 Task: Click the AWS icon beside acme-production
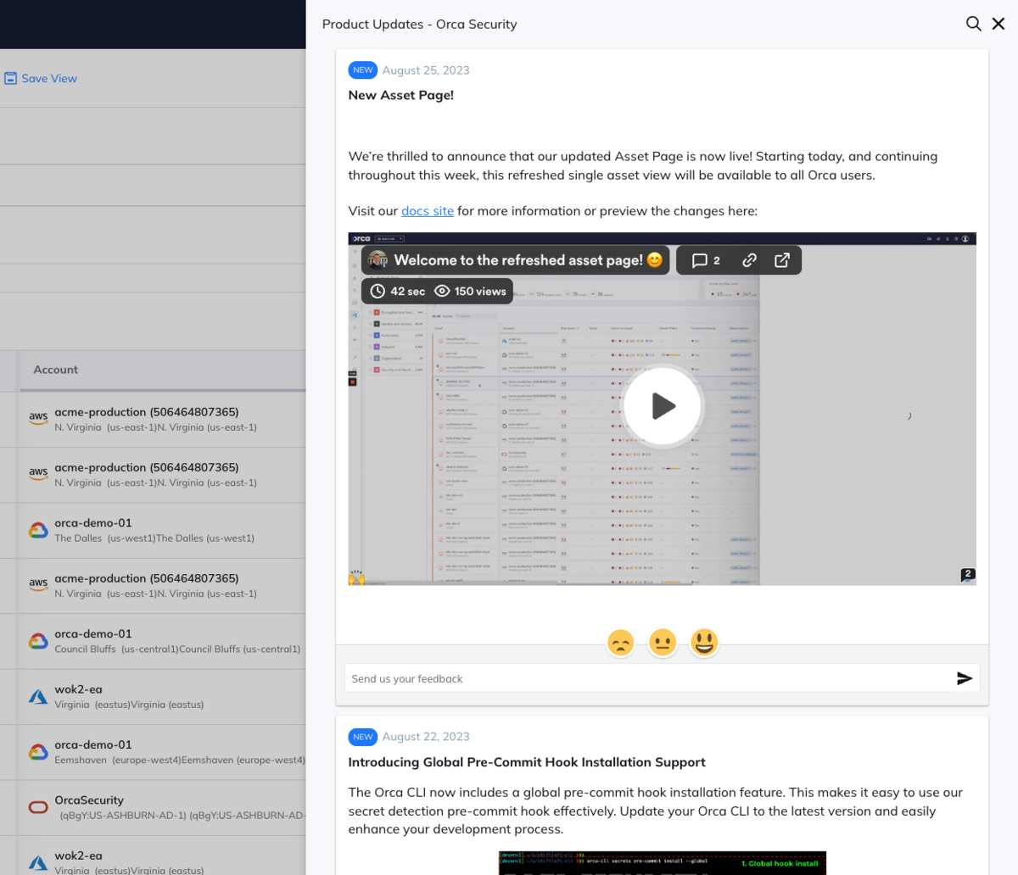click(x=38, y=416)
